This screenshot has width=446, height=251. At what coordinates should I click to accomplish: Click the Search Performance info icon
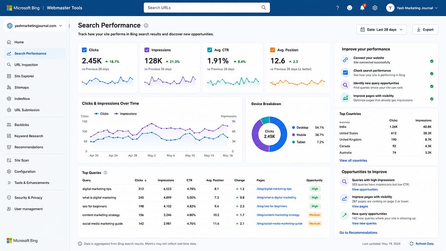[x=146, y=26]
